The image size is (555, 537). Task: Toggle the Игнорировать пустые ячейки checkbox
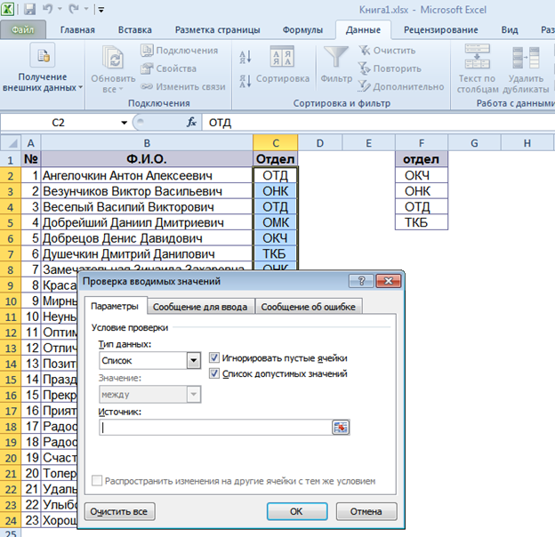(x=214, y=358)
